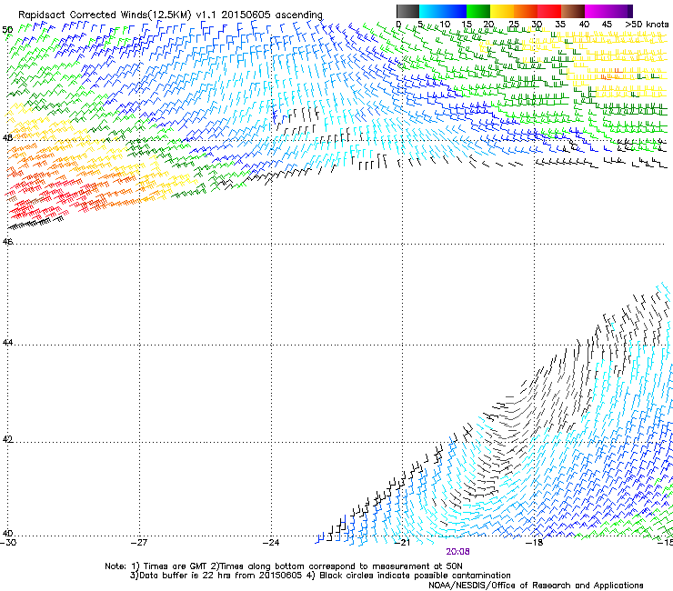Click the longitude label -27

[139, 543]
